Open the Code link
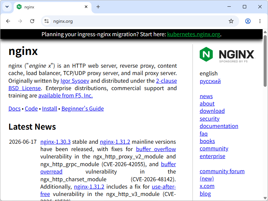The image size is (268, 201). click(x=31, y=109)
